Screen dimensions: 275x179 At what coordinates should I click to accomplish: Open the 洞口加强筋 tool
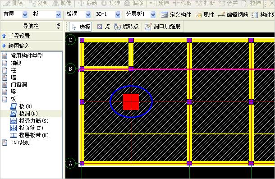163,27
